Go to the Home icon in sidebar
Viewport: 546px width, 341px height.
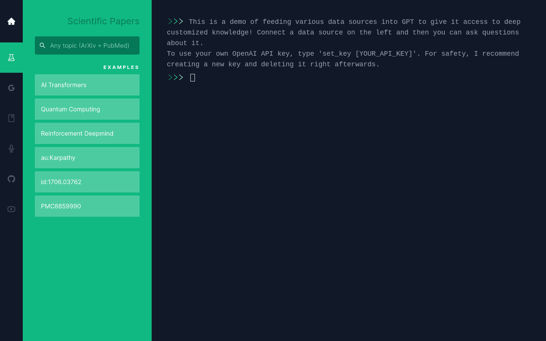(11, 21)
